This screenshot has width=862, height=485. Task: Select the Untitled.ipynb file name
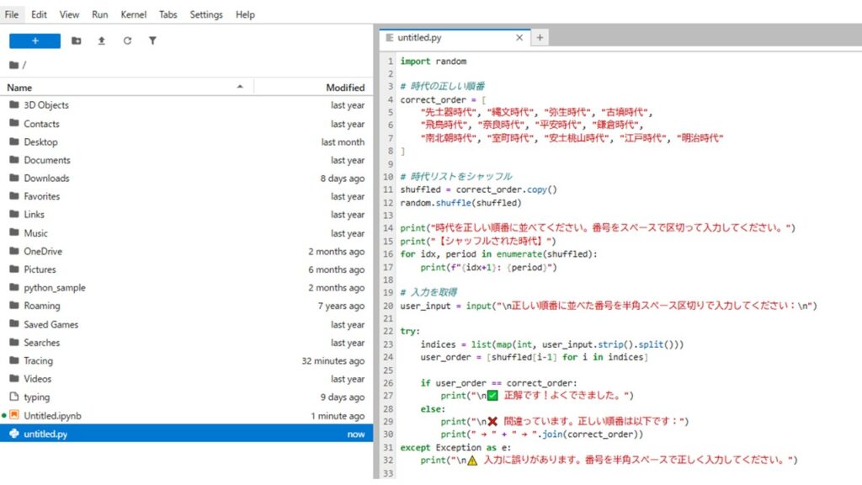click(52, 416)
